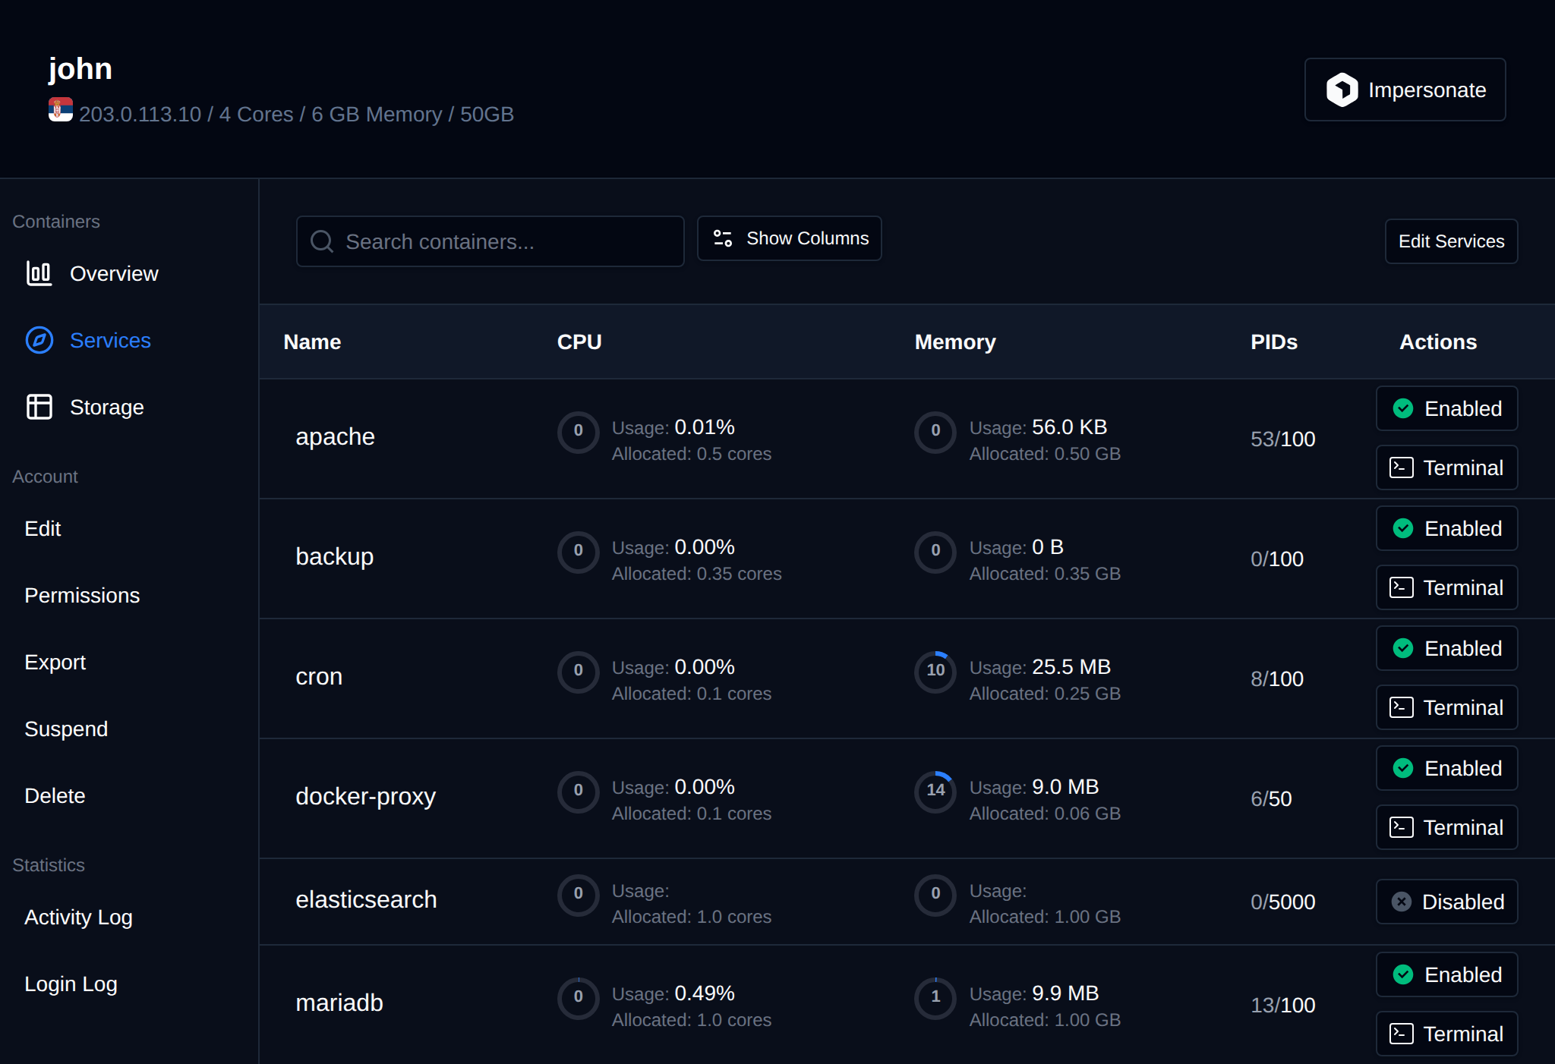This screenshot has height=1064, width=1555.
Task: Click Edit Services button
Action: click(1452, 241)
